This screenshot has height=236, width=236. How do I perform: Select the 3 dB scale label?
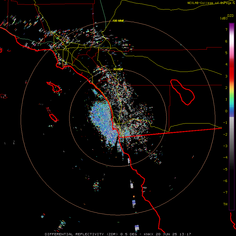(x=226, y=76)
